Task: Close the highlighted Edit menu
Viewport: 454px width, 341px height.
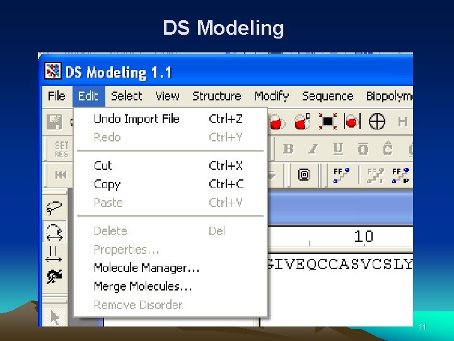Action: tap(88, 96)
